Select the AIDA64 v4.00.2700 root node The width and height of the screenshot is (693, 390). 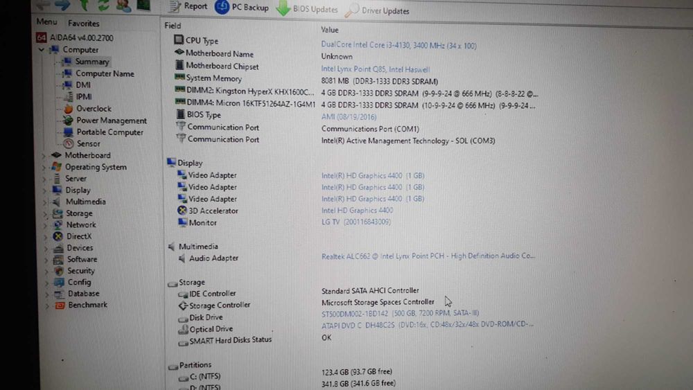[75, 38]
